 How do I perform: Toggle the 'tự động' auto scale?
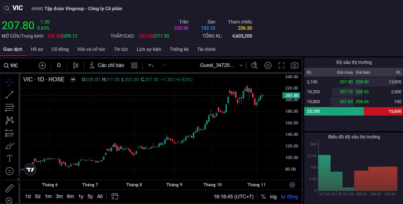pyautogui.click(x=289, y=197)
